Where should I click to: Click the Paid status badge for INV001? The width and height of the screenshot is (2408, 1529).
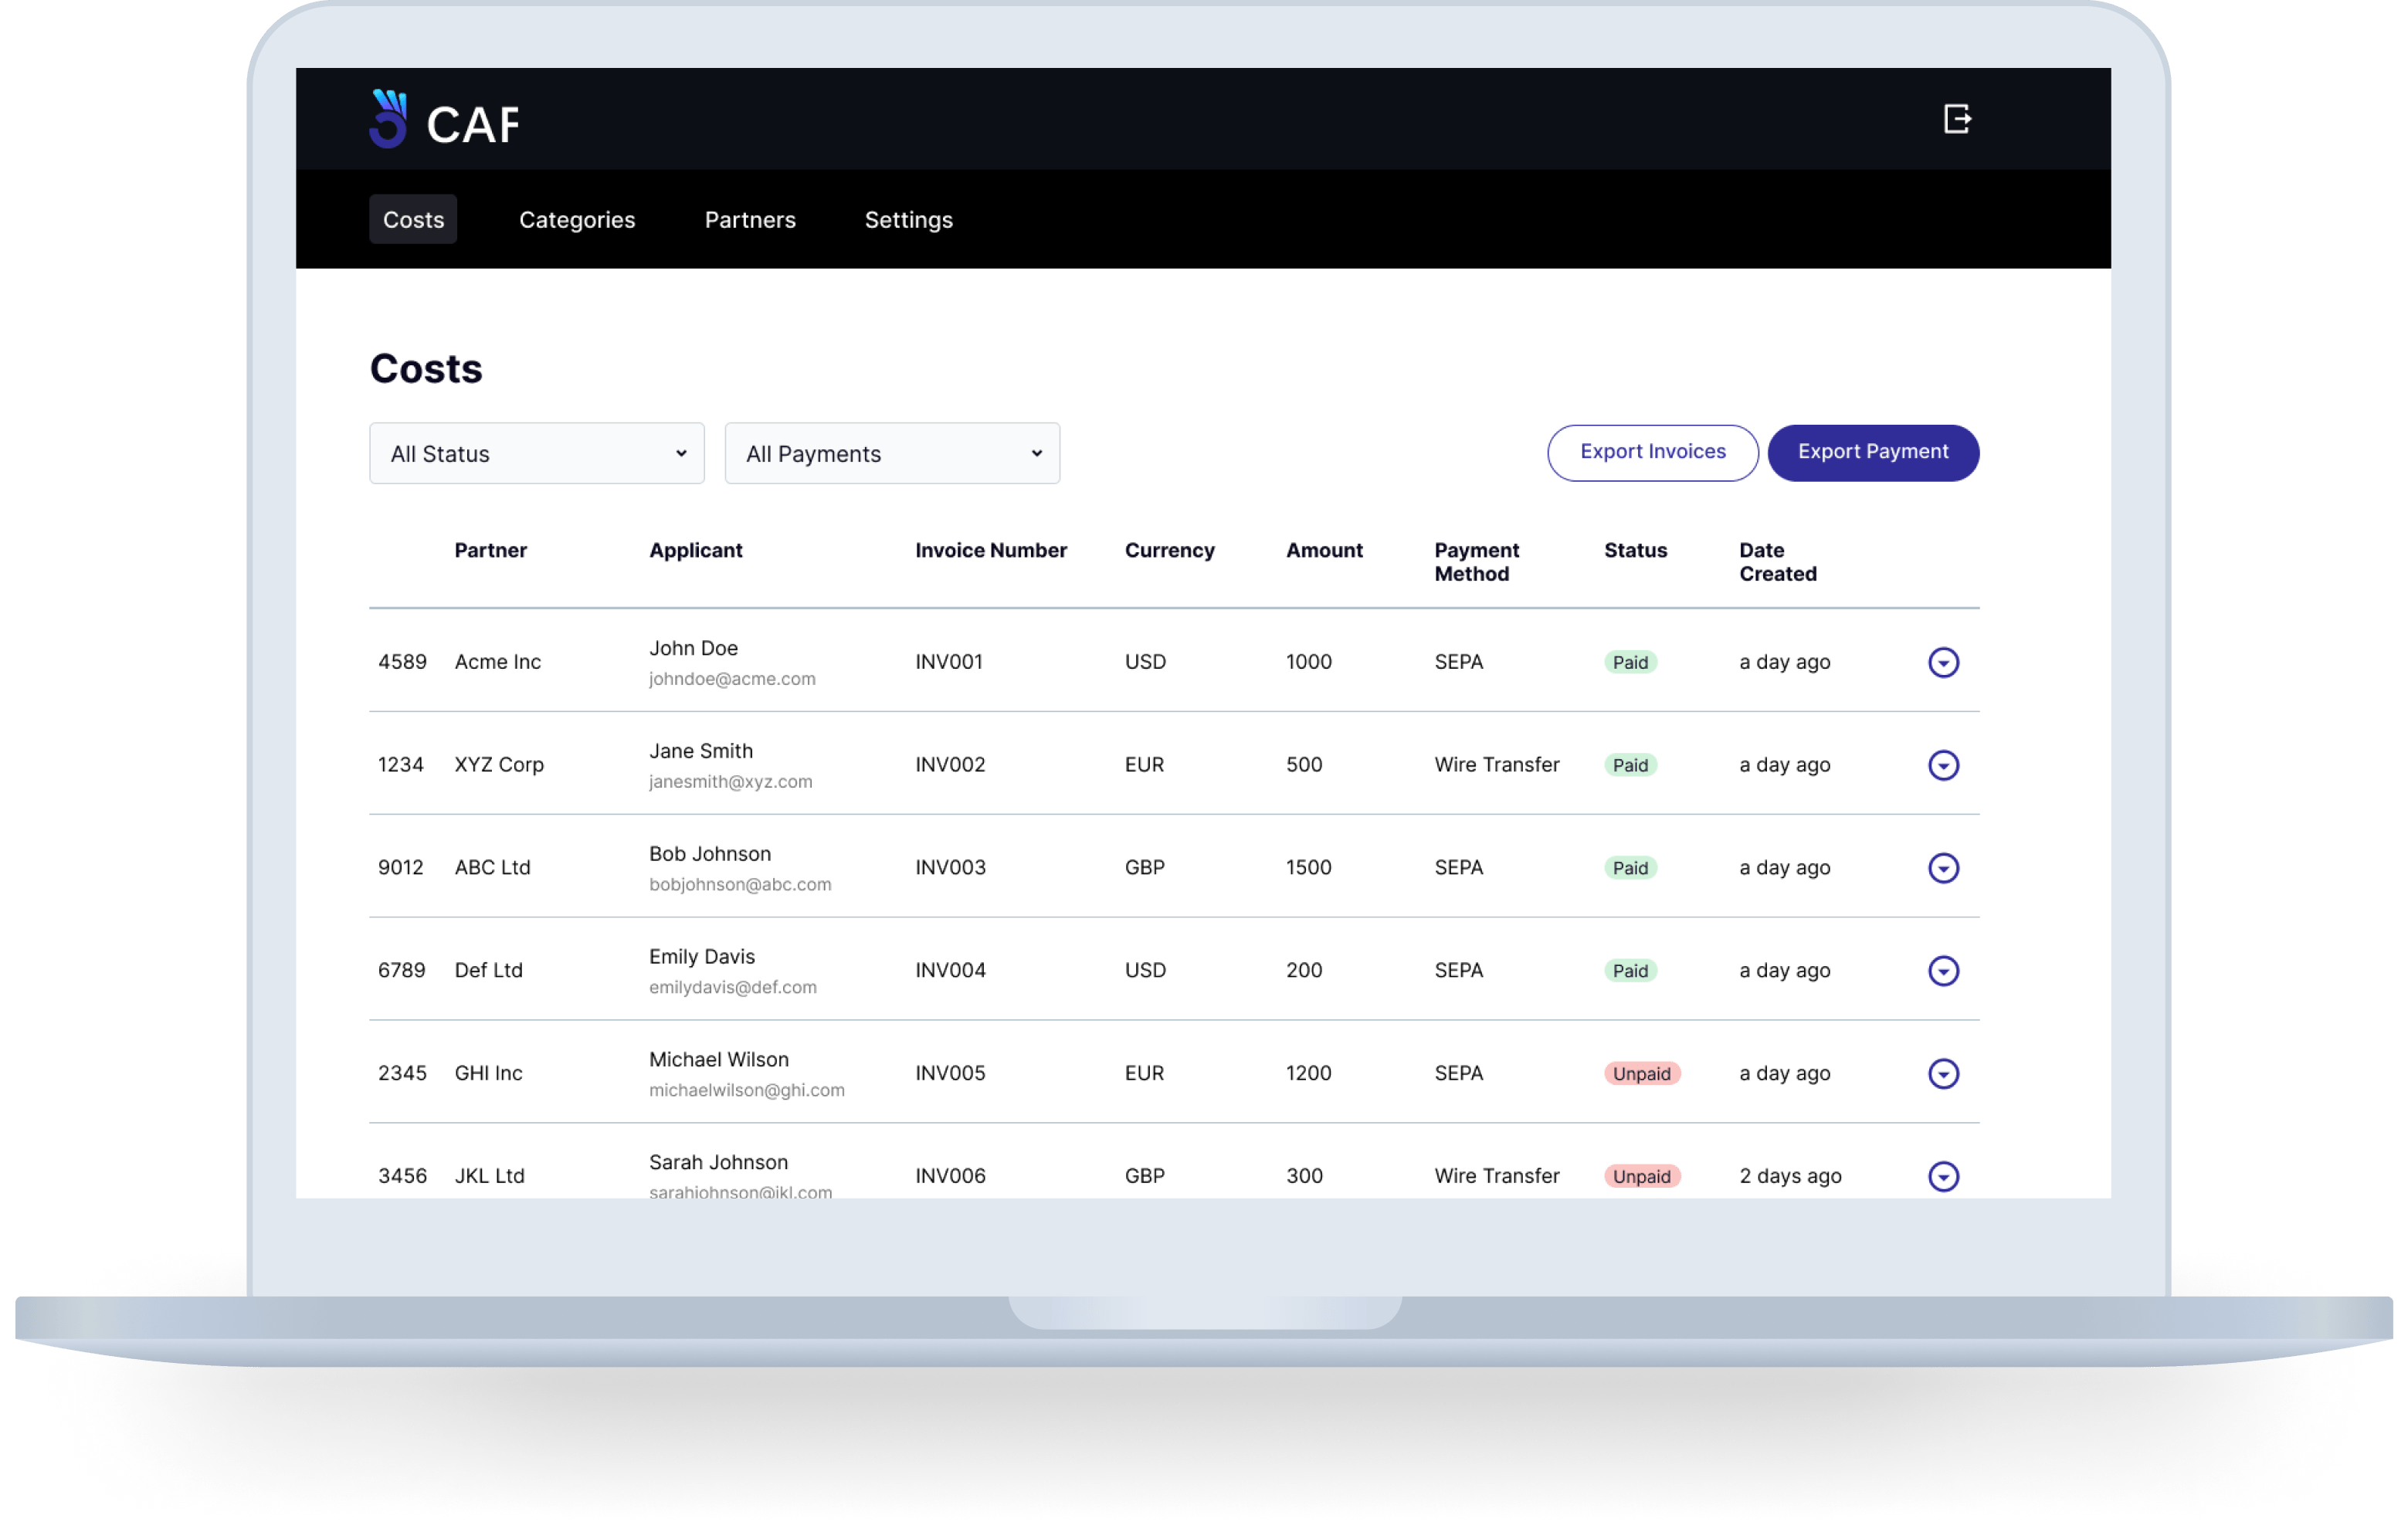click(x=1630, y=662)
